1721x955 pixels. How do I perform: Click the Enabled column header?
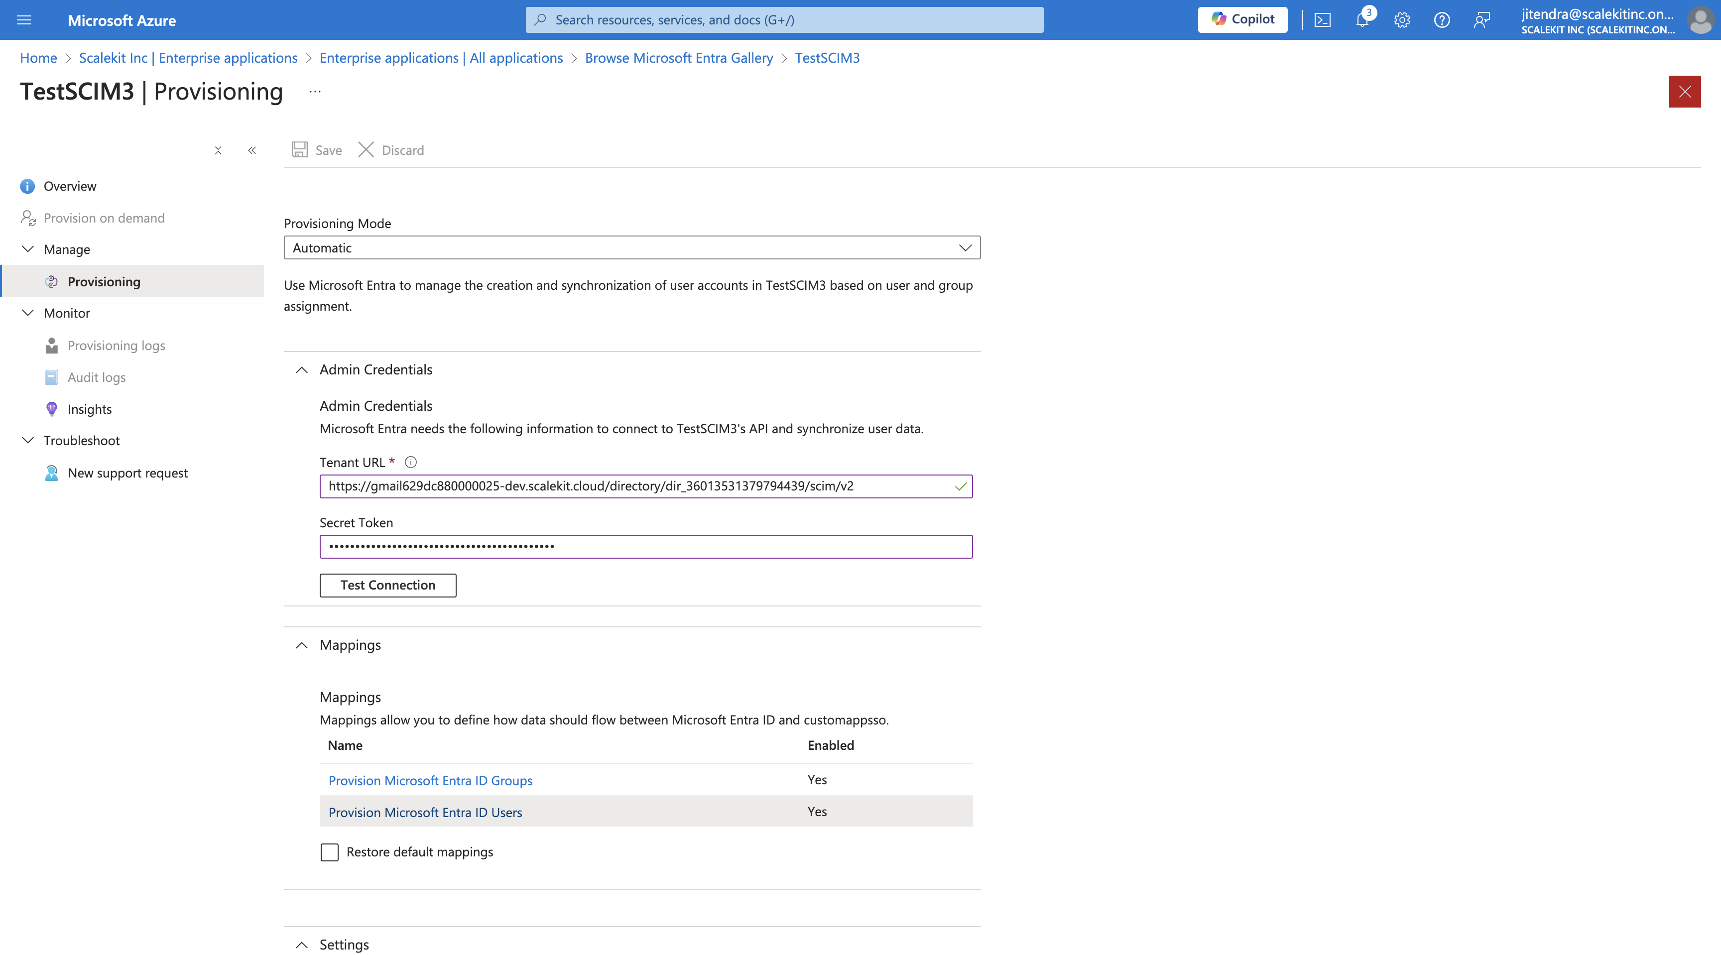point(831,745)
